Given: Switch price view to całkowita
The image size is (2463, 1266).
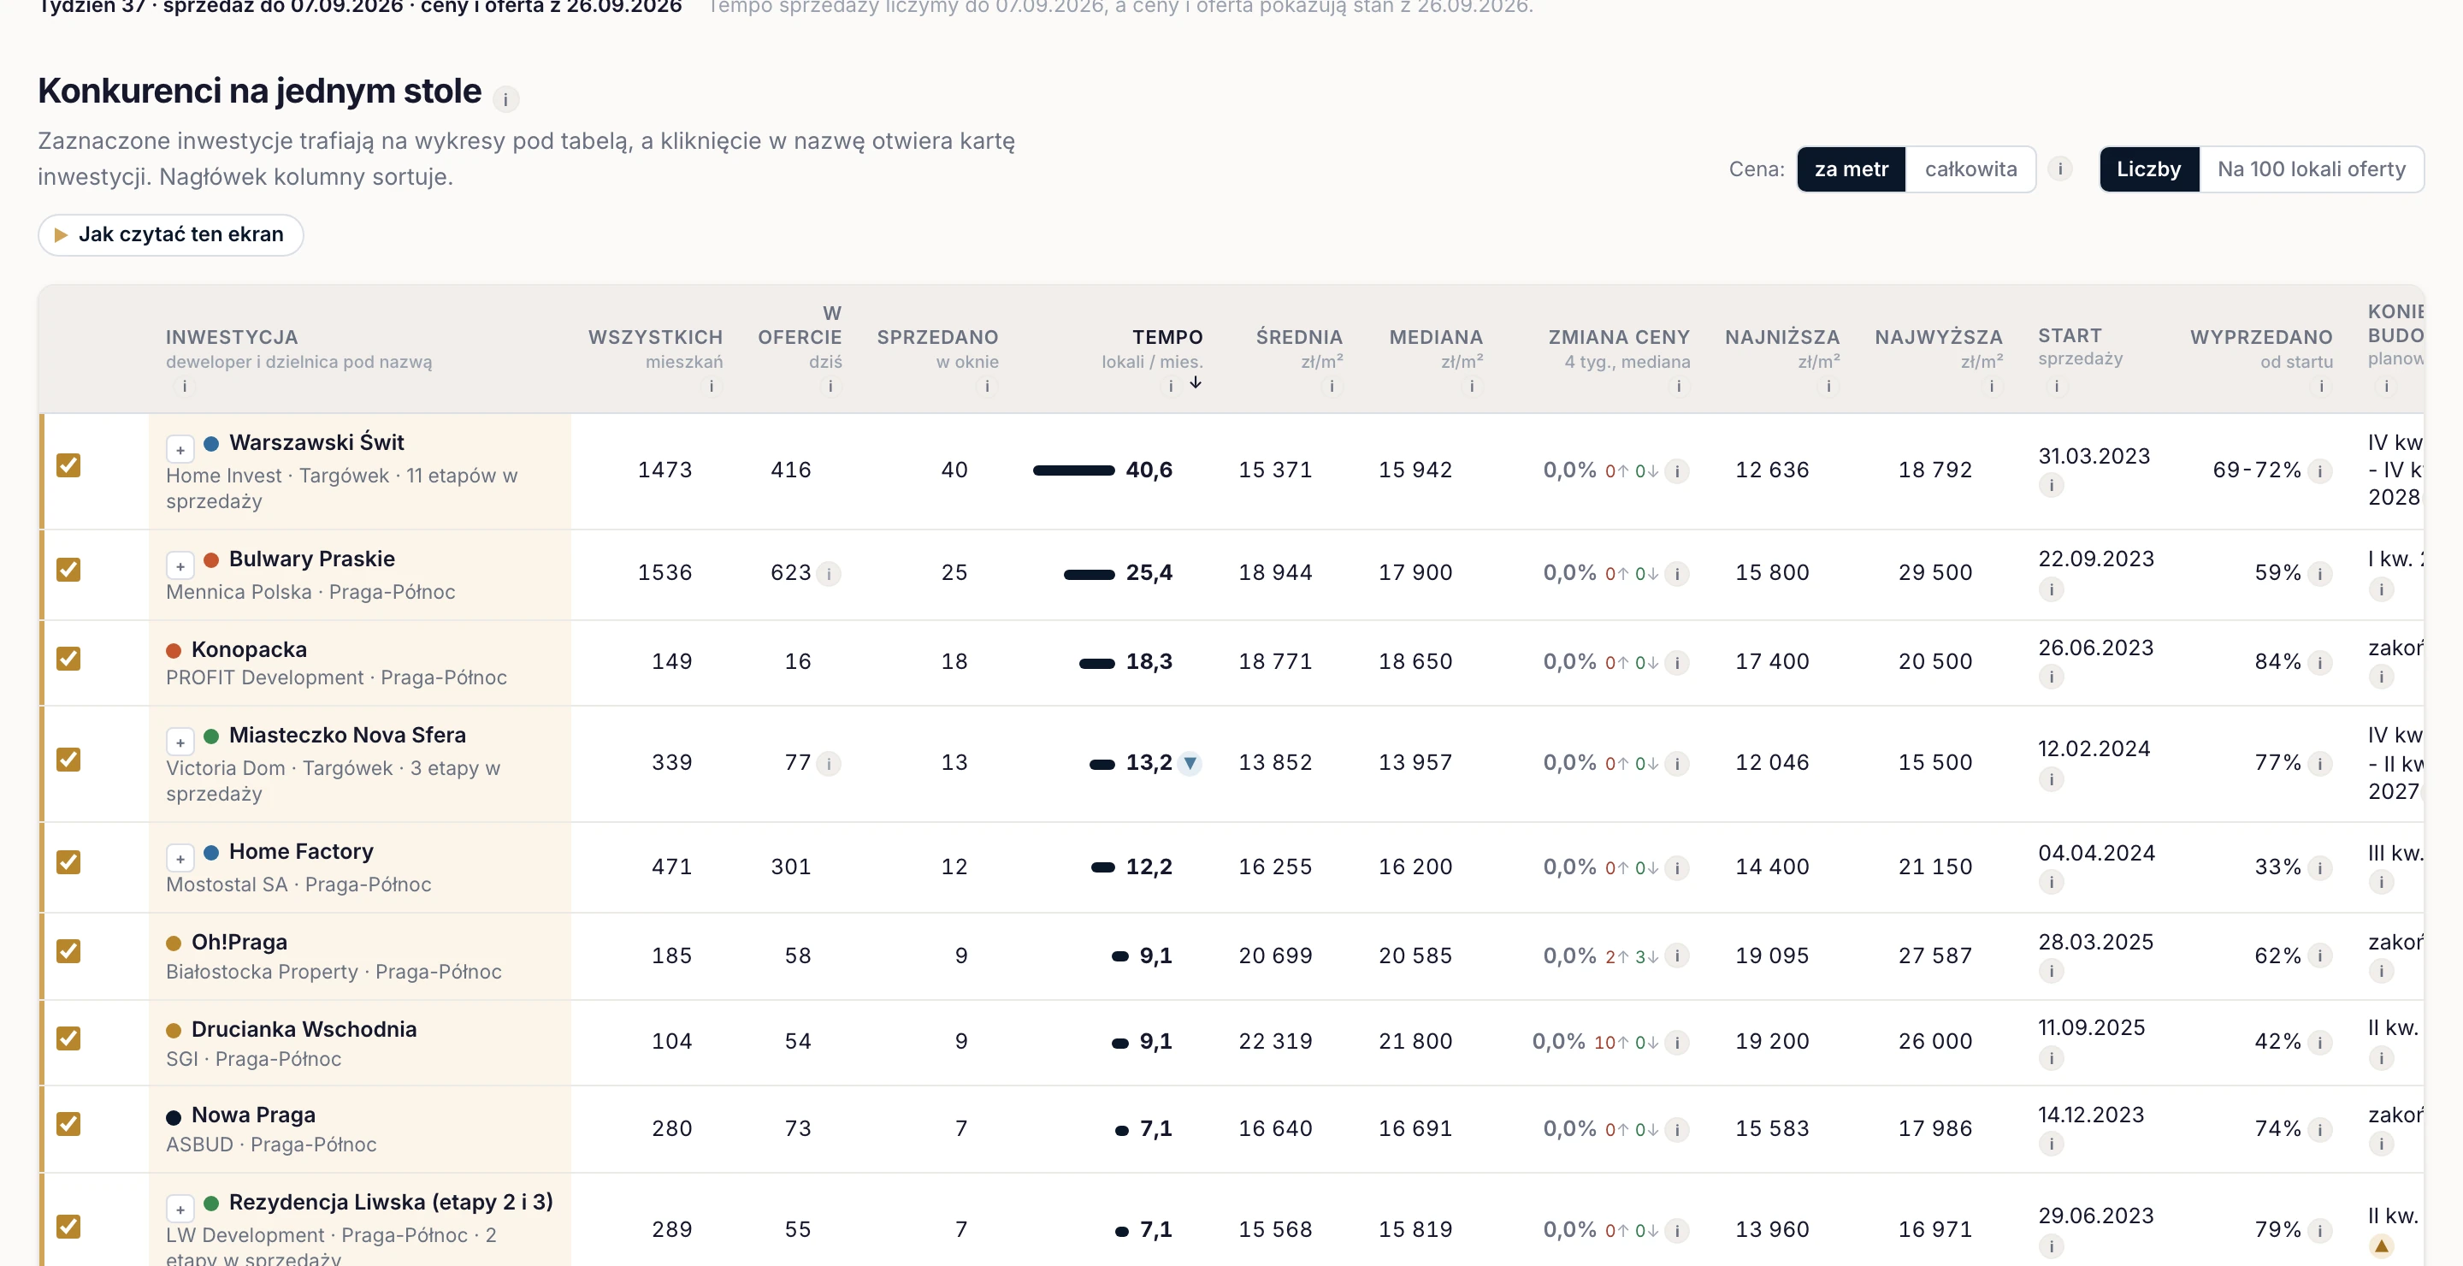Looking at the screenshot, I should 1970,169.
